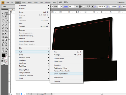
Task: Select the Scale tool
Action: 6,31
